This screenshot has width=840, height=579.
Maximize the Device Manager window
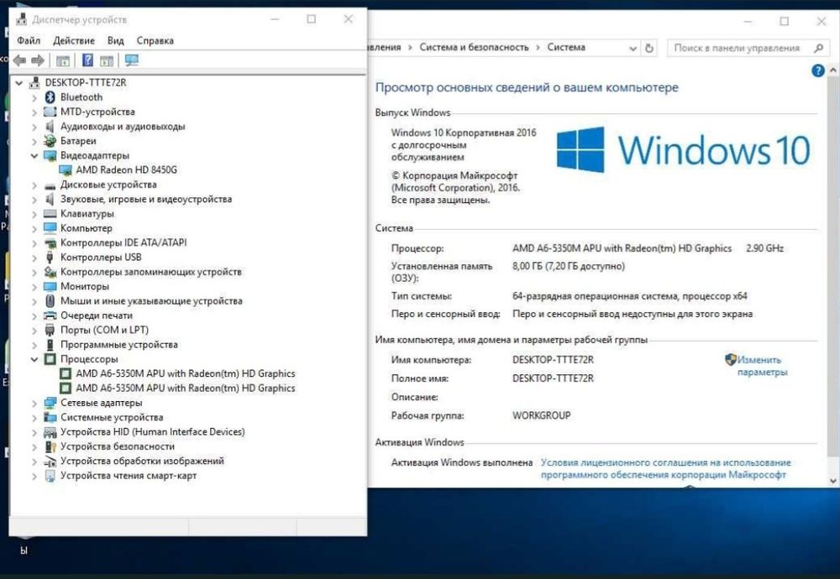[x=312, y=19]
